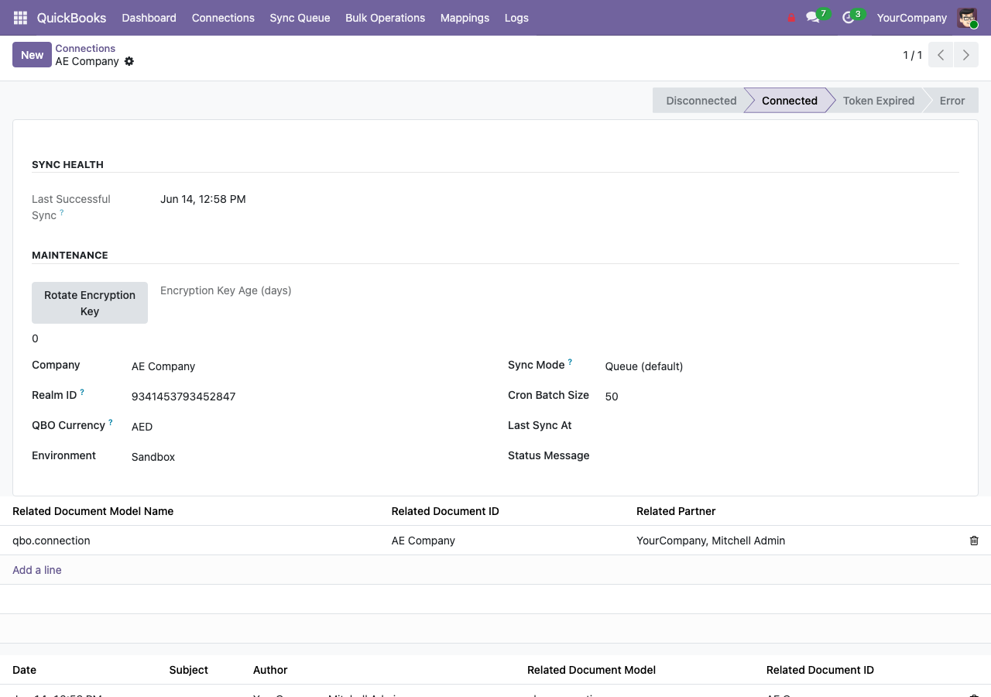991x697 pixels.
Task: Click YourCompany, Mitchell Admin partner cell
Action: (x=711, y=541)
